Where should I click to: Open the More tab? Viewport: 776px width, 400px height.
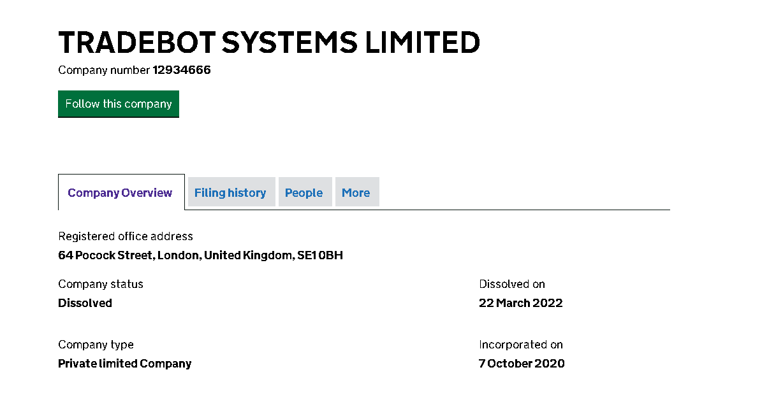point(356,192)
